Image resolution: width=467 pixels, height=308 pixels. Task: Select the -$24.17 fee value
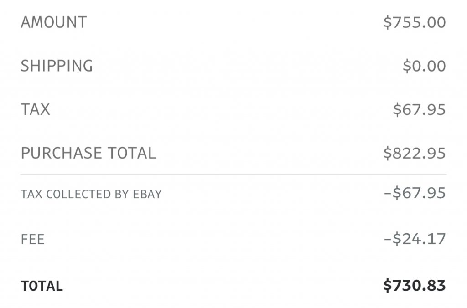tap(415, 239)
